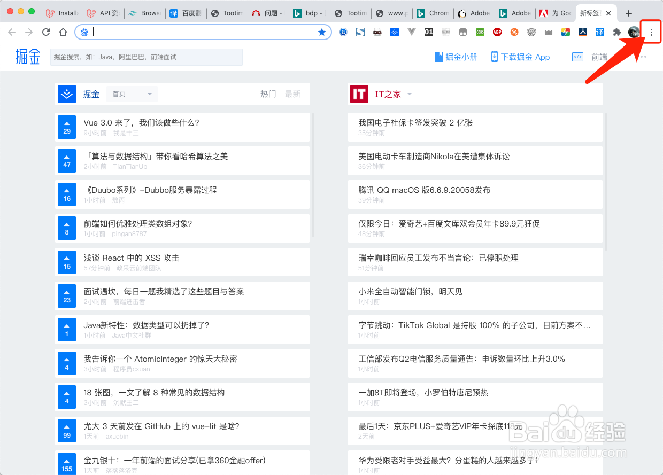663x475 pixels.
Task: Open the 下载掘金 App link
Action: pos(521,57)
